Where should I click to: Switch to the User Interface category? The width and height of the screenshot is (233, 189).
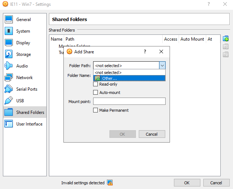tap(25, 124)
